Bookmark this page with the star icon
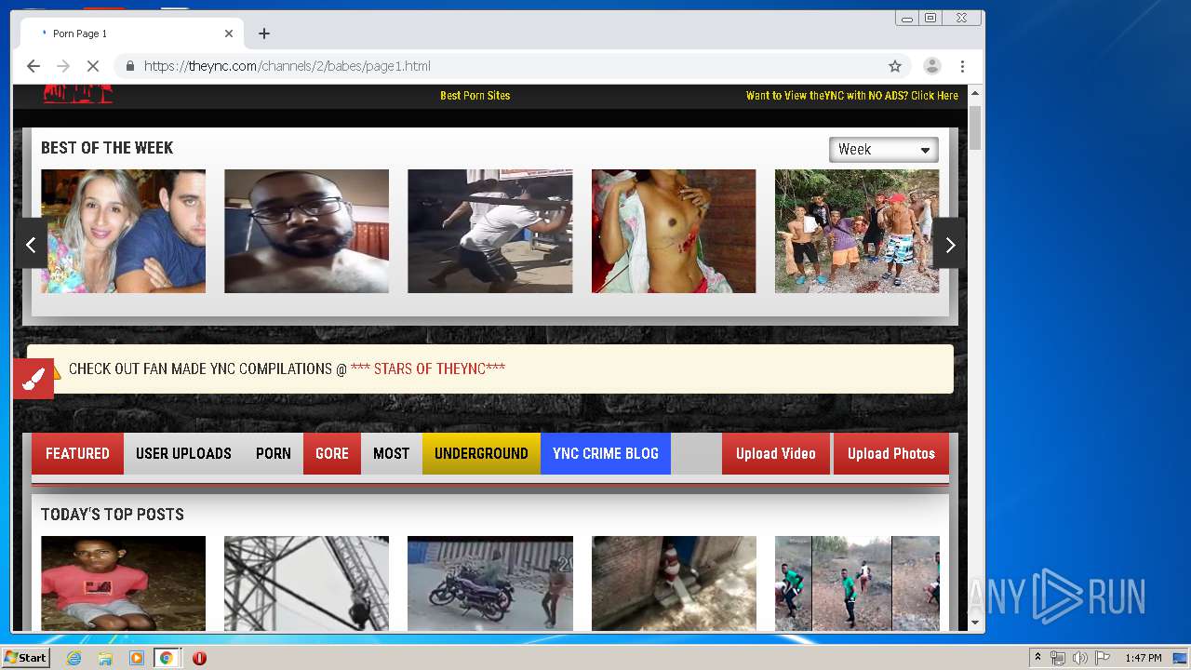Image resolution: width=1191 pixels, height=670 pixels. tap(895, 66)
